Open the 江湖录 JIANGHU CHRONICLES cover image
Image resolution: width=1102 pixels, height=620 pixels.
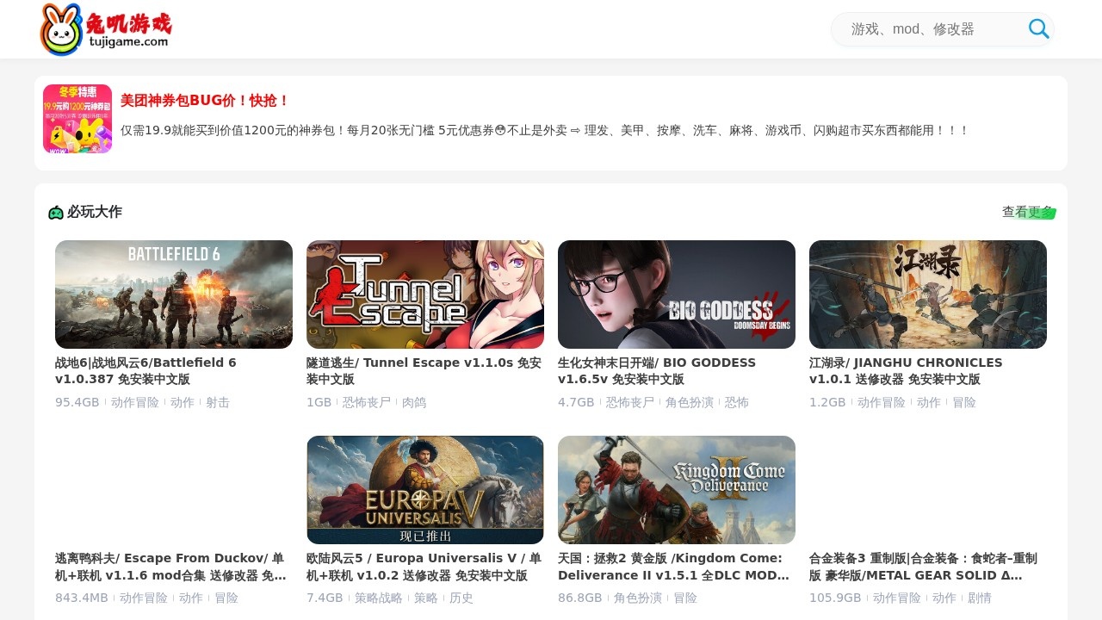928,294
